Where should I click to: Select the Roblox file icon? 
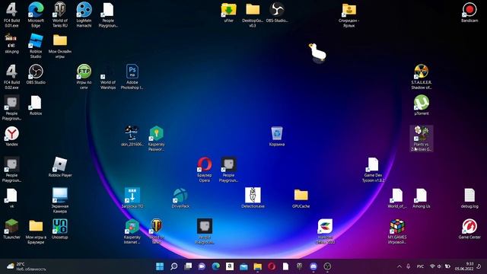(x=36, y=105)
